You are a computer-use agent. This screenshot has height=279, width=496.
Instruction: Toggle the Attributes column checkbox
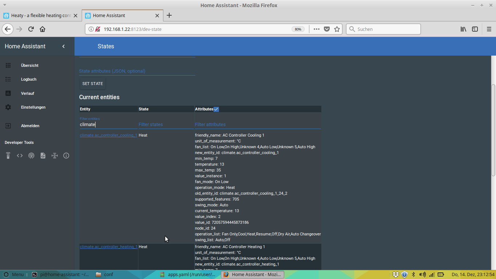(x=216, y=109)
